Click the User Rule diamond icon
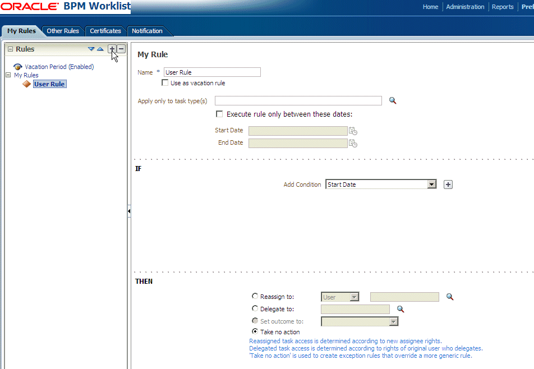The width and height of the screenshot is (534, 369). (26, 84)
